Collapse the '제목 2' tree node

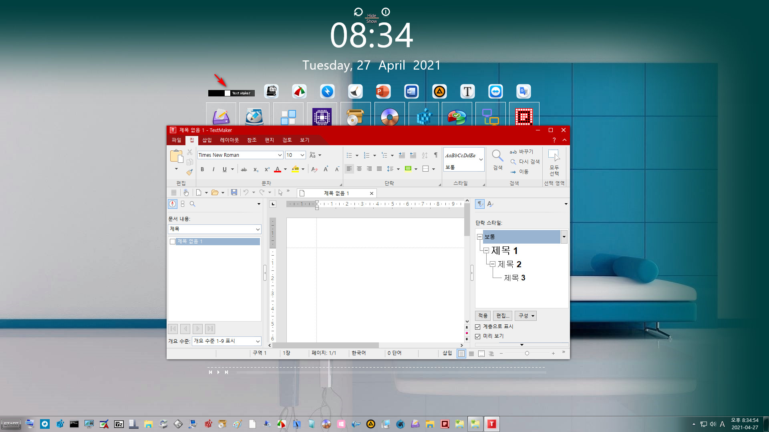click(x=493, y=264)
